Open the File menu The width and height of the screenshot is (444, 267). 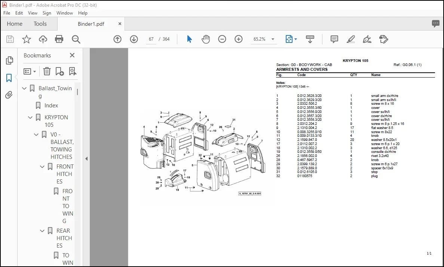[7, 13]
